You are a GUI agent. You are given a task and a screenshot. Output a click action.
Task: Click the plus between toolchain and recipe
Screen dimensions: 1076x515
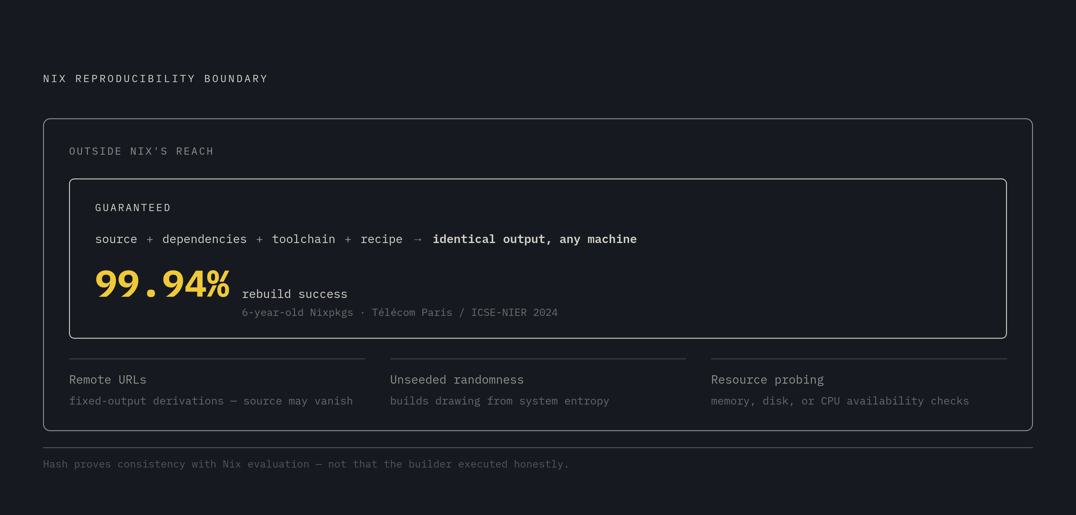[x=348, y=239]
